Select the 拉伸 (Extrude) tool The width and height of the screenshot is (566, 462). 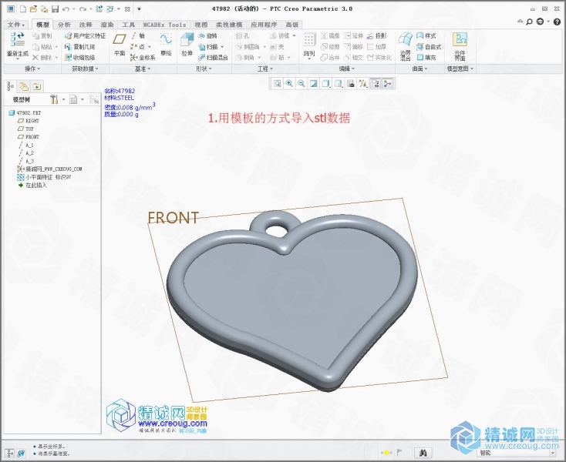pos(187,45)
